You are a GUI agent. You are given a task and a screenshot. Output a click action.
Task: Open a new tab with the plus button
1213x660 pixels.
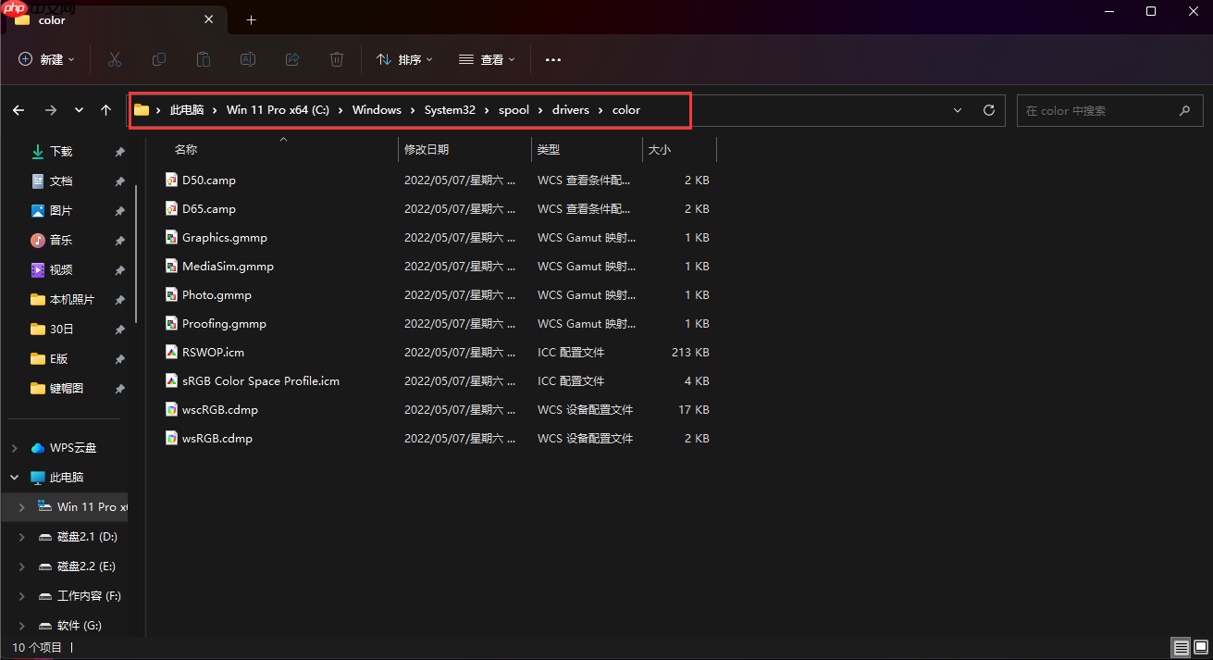251,19
